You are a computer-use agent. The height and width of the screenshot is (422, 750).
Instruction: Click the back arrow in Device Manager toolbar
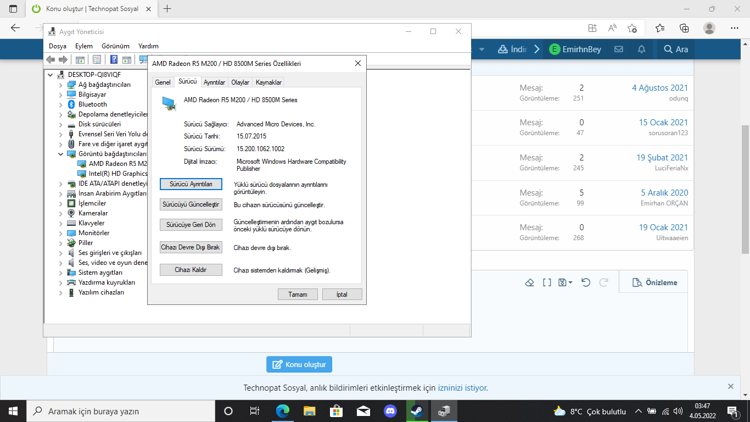[x=51, y=59]
